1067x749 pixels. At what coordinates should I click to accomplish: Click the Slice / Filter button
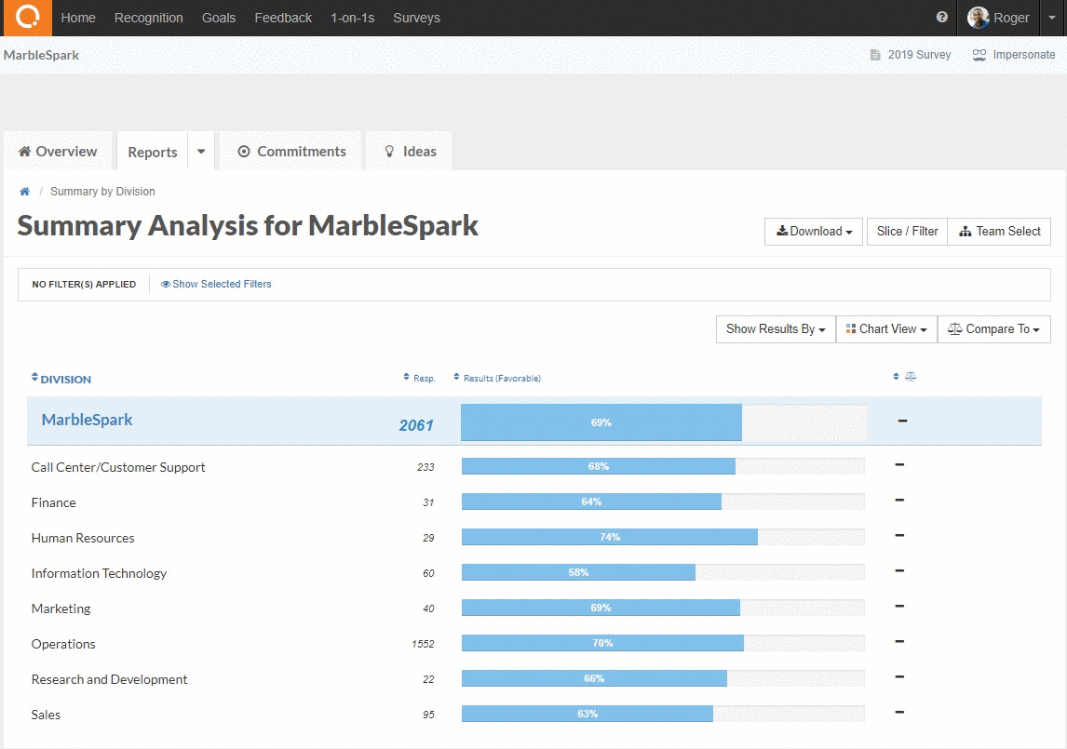(x=907, y=232)
